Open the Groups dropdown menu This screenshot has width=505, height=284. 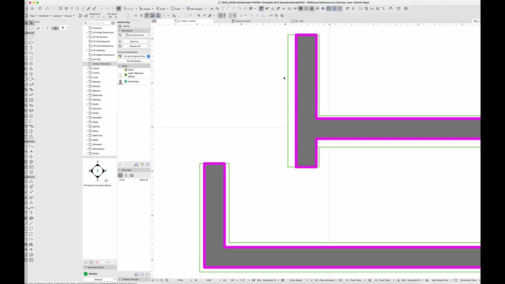(69, 16)
